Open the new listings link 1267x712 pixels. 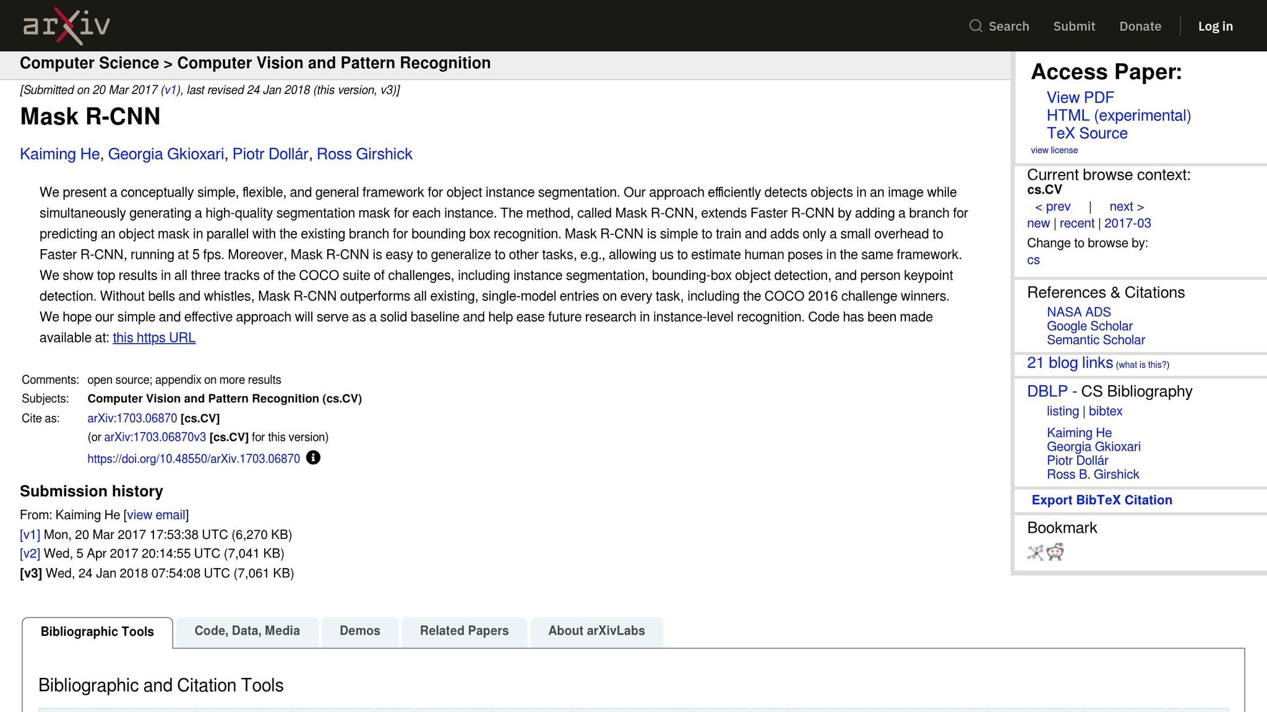click(x=1038, y=224)
